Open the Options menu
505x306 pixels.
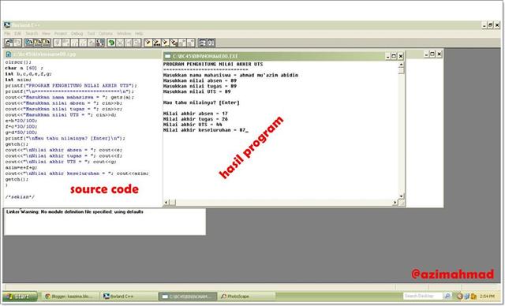point(106,33)
